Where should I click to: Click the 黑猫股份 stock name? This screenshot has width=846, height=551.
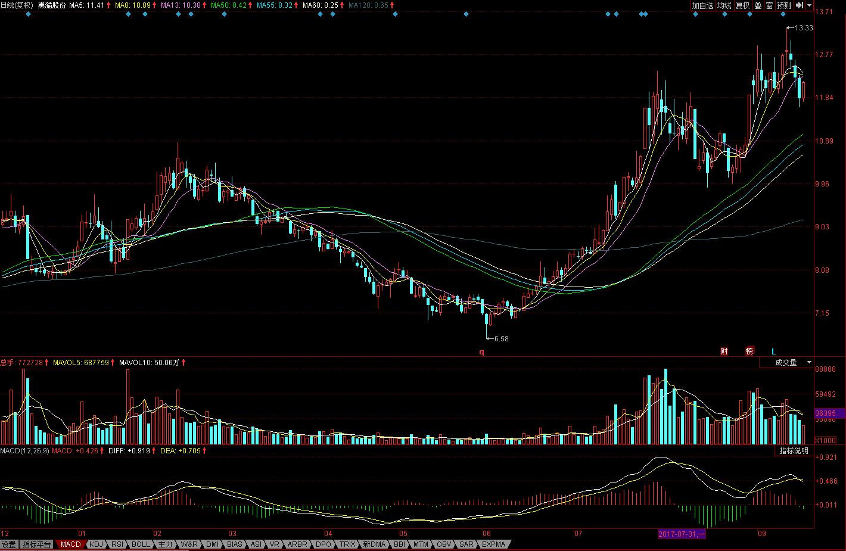pos(52,5)
